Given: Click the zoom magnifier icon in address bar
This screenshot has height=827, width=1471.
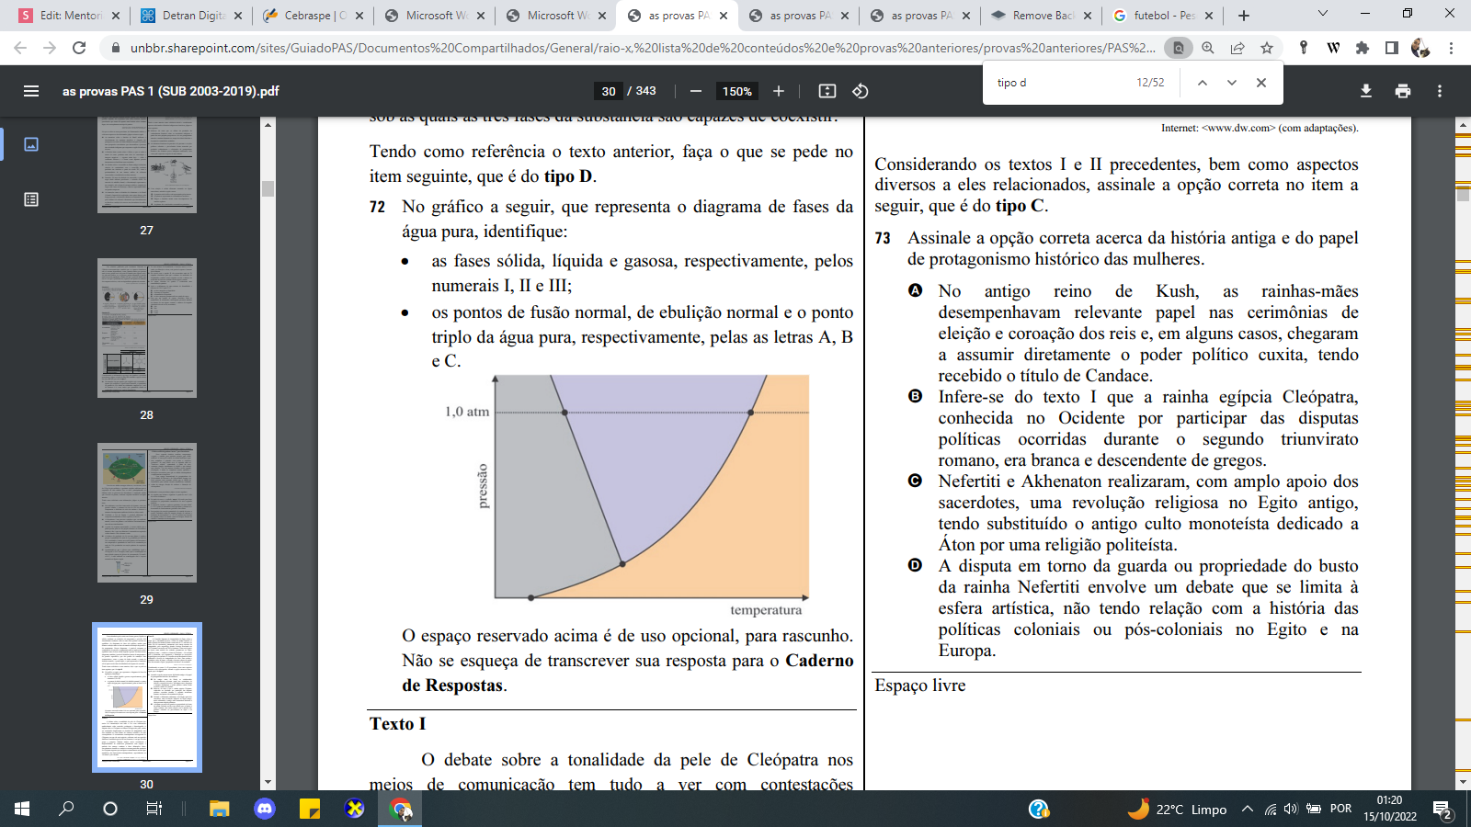Looking at the screenshot, I should coord(1208,48).
